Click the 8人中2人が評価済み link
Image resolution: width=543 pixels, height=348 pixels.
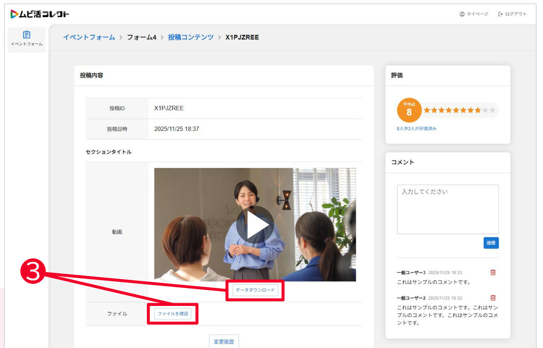(x=416, y=129)
